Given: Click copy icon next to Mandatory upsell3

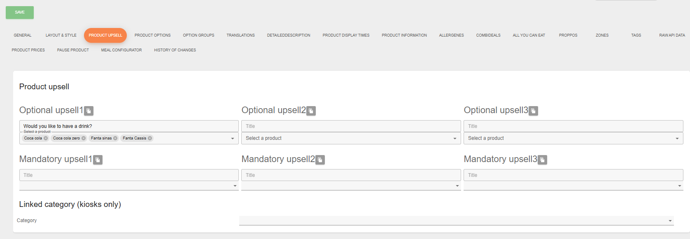Looking at the screenshot, I should 543,160.
